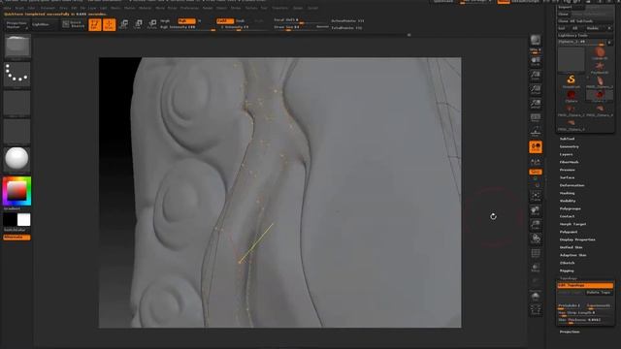Toggle the Rgb paint mode
The height and width of the screenshot is (349, 621).
point(186,21)
